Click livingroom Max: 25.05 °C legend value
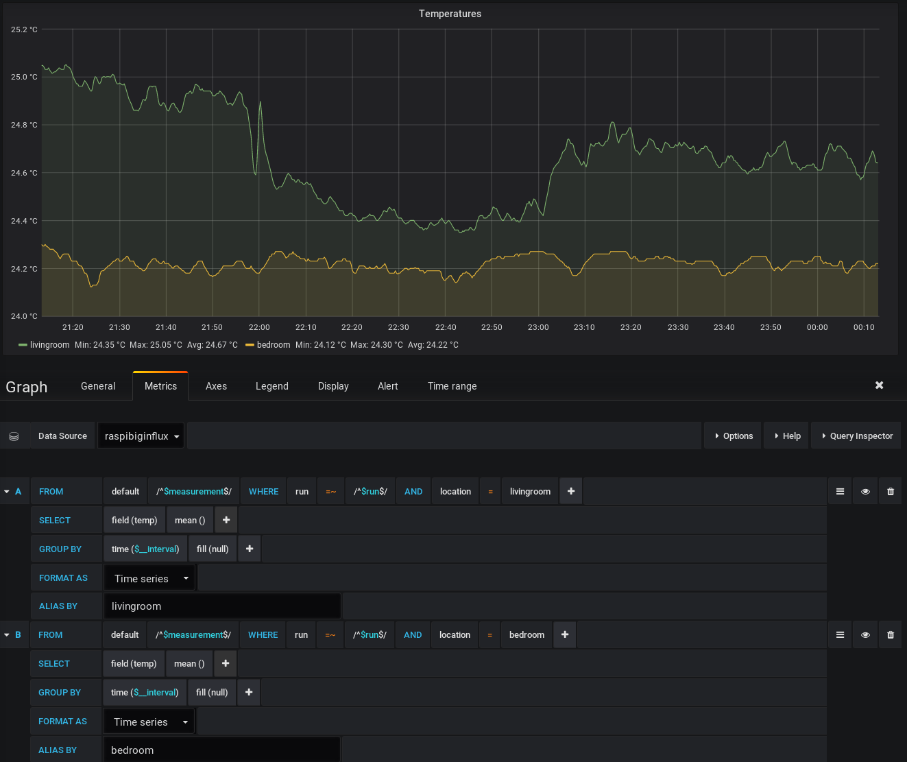Viewport: 907px width, 762px height. coord(156,345)
